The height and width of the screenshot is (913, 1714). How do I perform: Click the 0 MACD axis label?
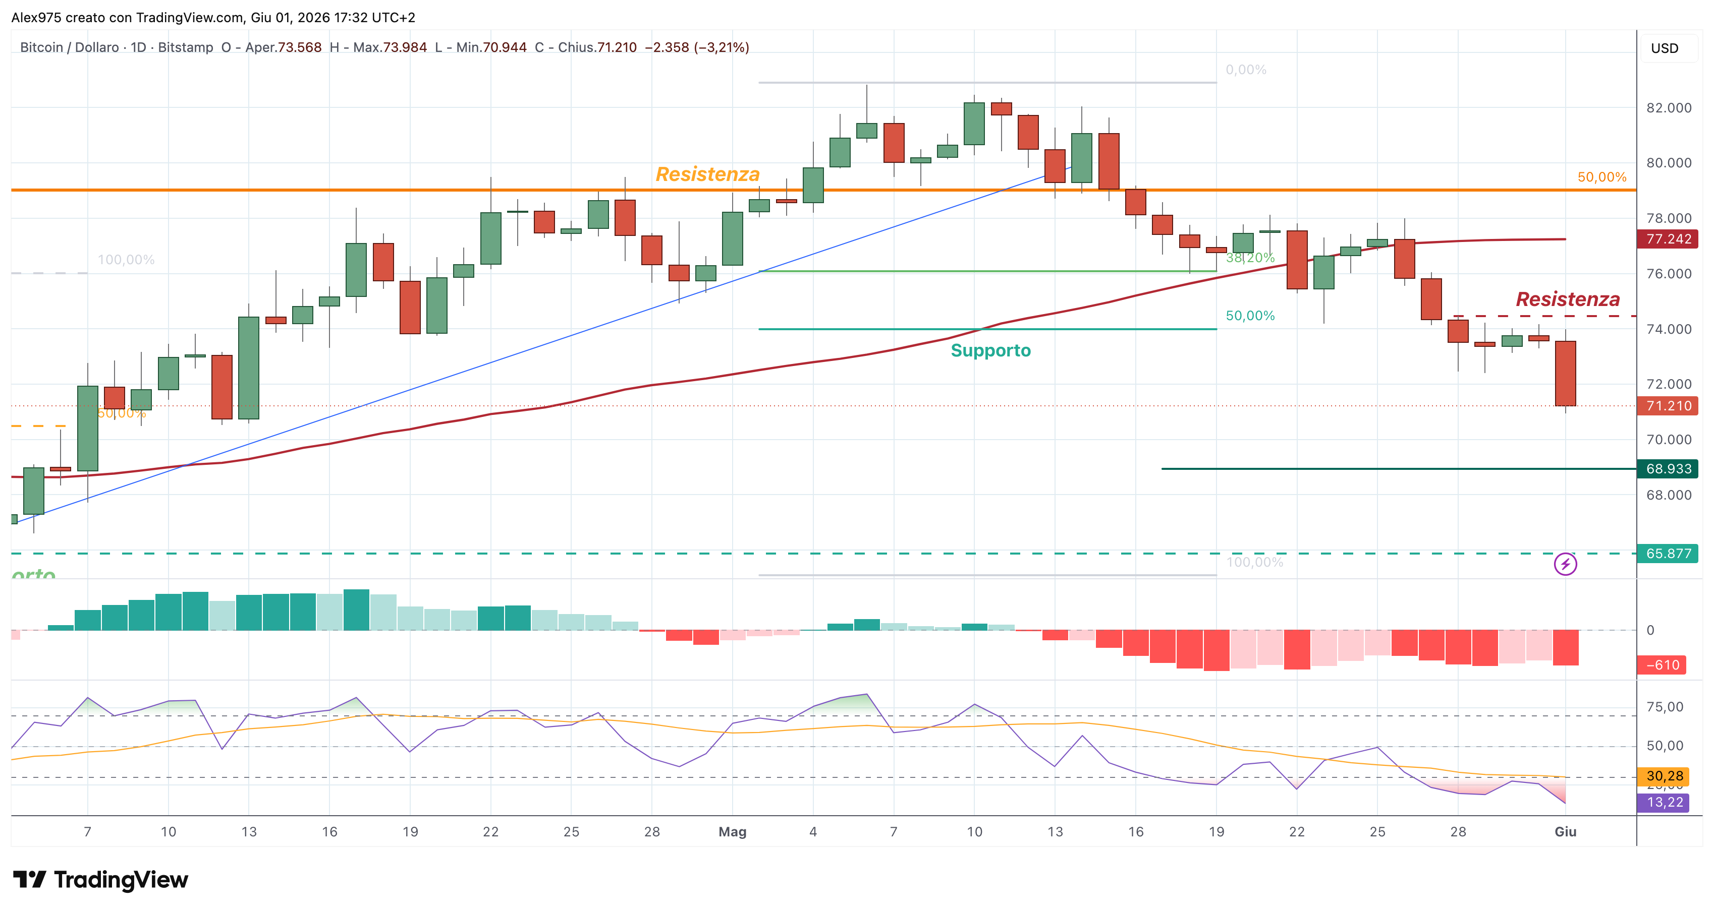(x=1650, y=630)
